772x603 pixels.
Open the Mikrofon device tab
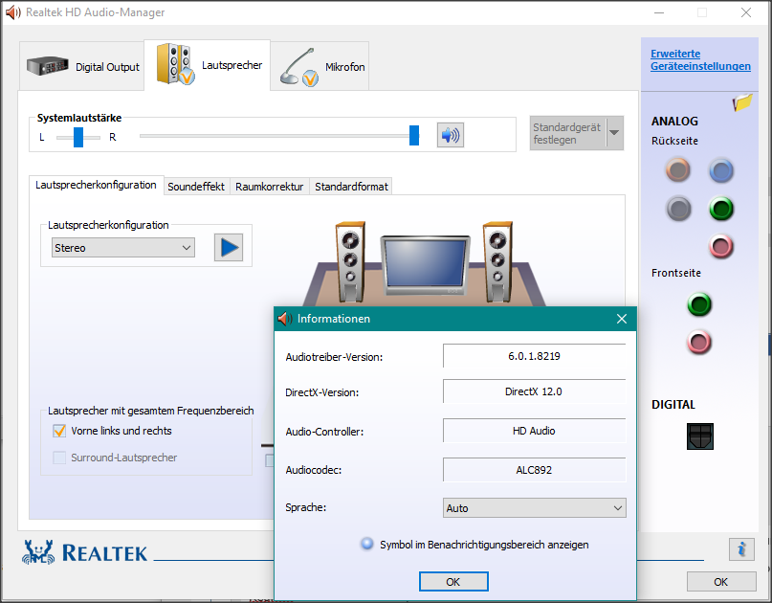(320, 66)
